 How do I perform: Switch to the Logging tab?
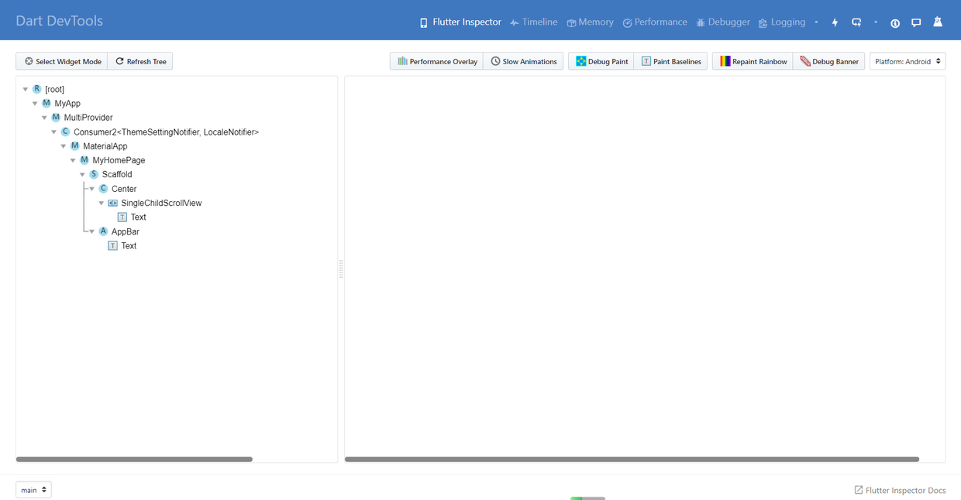click(782, 22)
